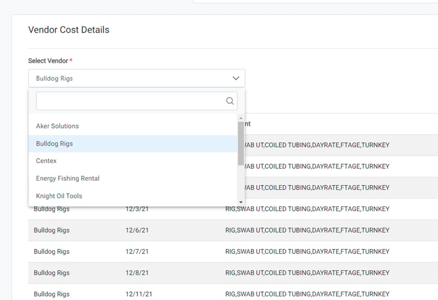
Task: Click the RIG,SWAB UT description in 12/11/21 row
Action: pos(307,294)
